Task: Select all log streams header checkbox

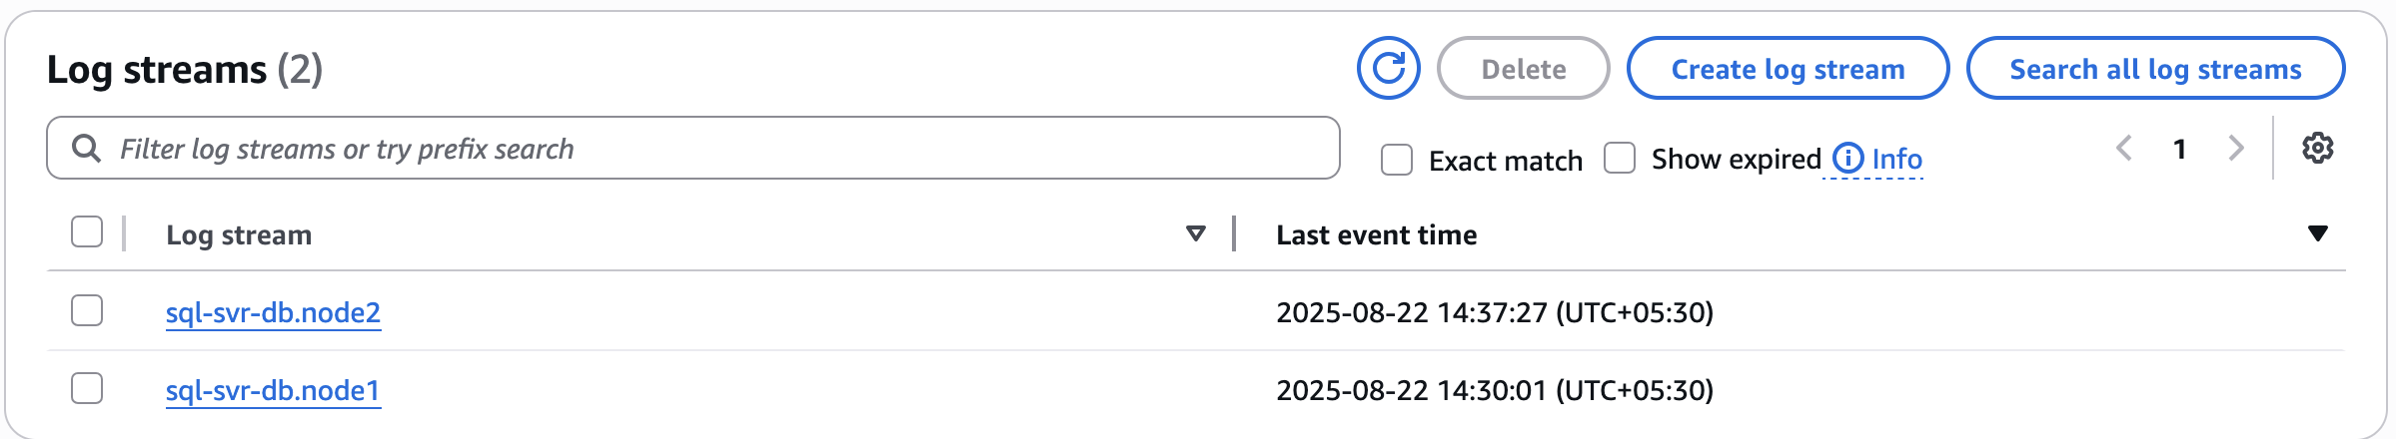Action: (87, 232)
